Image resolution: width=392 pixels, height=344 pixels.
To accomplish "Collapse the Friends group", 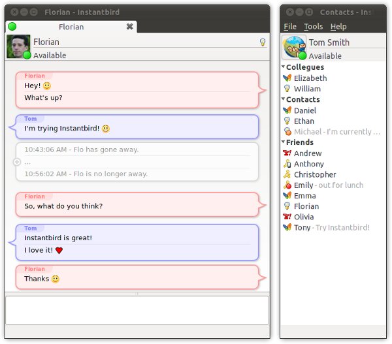I will (284, 142).
